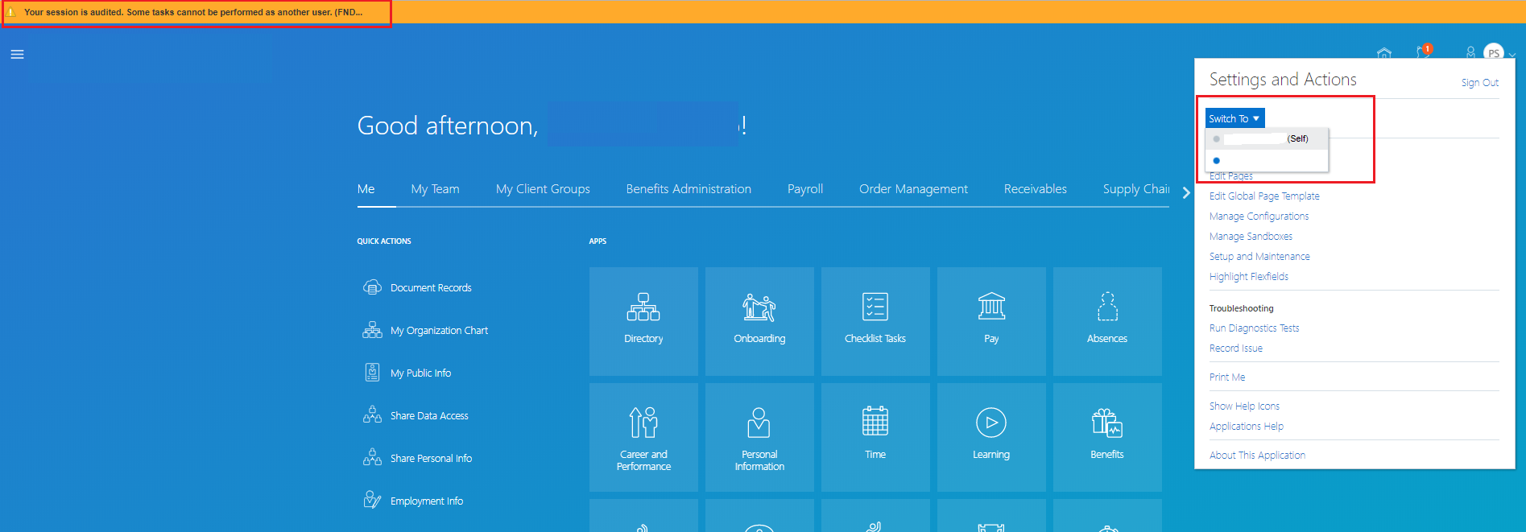Open the PS user profile menu

pos(1493,53)
